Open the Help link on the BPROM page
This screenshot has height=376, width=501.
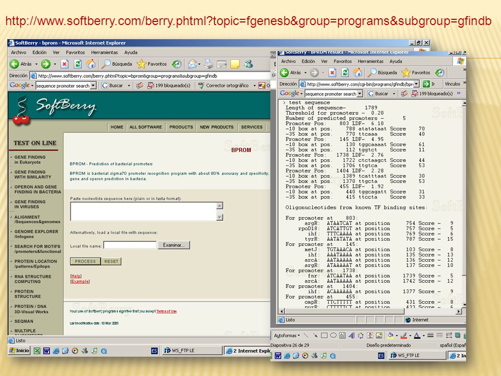[x=76, y=276]
